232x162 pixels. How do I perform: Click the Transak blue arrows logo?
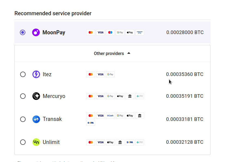36,119
